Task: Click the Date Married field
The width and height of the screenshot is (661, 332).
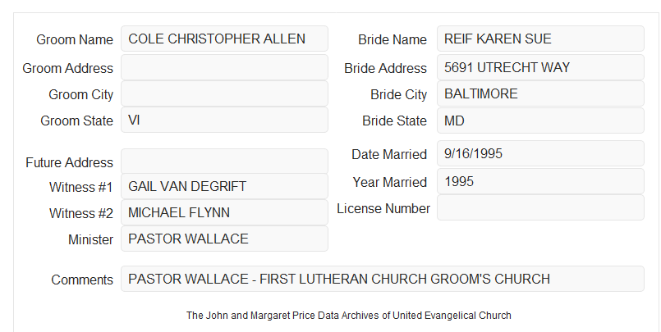Action: pos(540,153)
